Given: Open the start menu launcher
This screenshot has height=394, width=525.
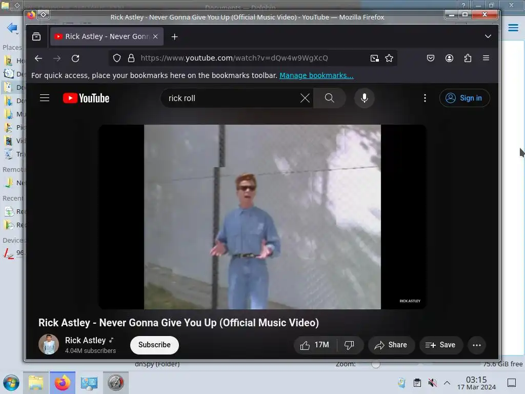Looking at the screenshot, I should [x=11, y=383].
